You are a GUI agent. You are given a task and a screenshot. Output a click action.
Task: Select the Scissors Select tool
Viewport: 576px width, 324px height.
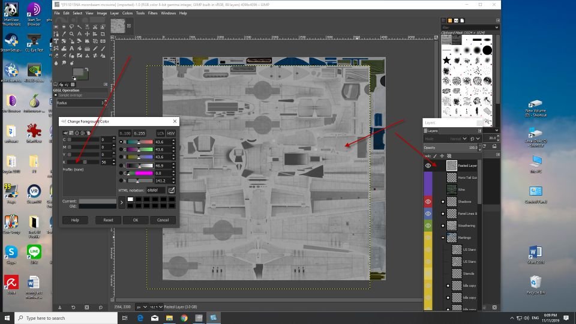tap(95, 27)
